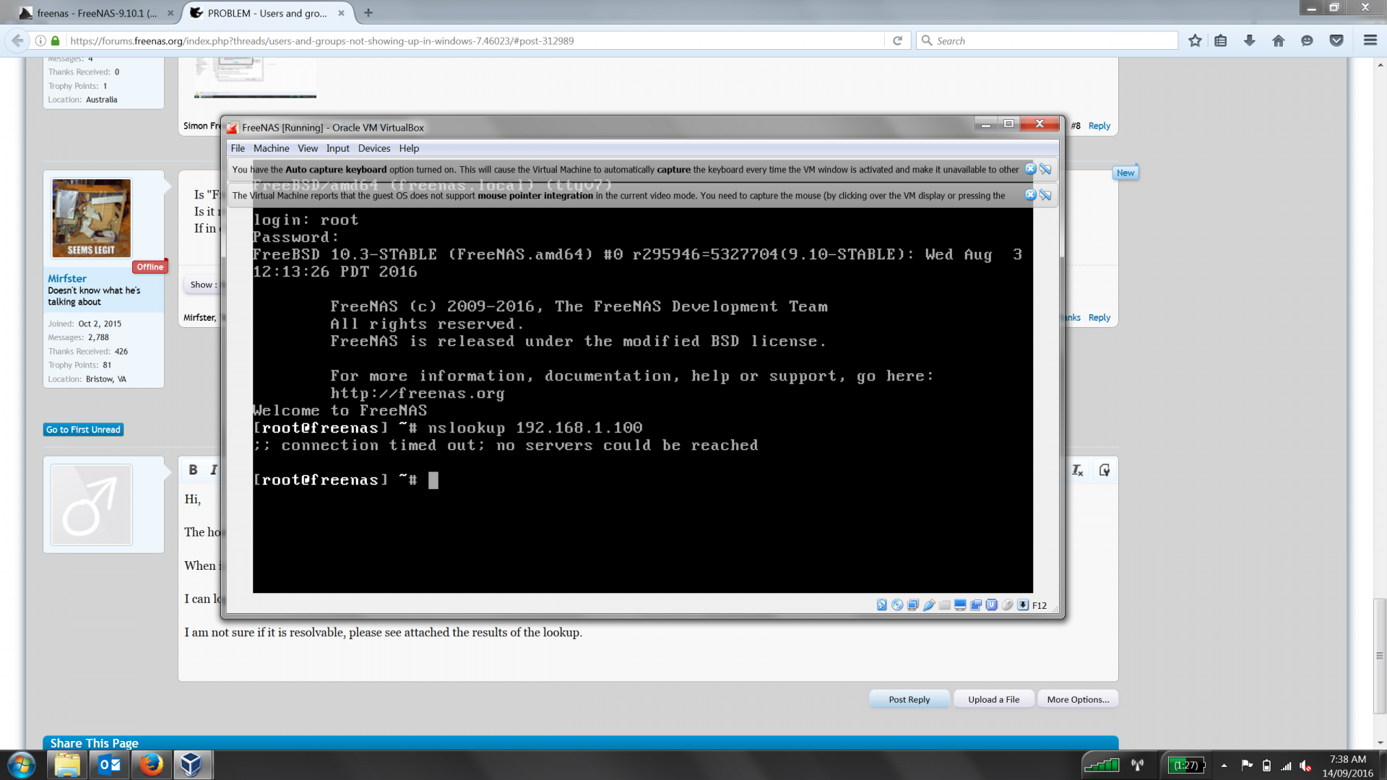Open the File menu in VirtualBox

pyautogui.click(x=238, y=148)
